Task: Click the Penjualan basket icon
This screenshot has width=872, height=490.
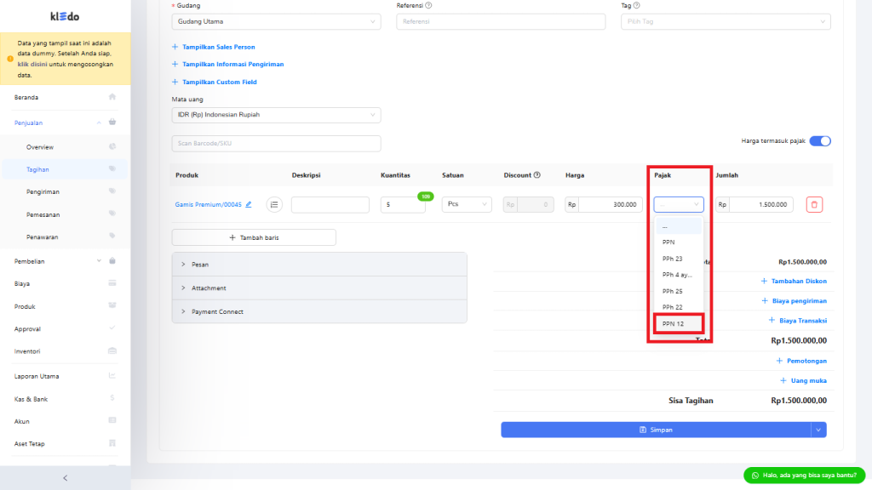Action: click(x=112, y=122)
